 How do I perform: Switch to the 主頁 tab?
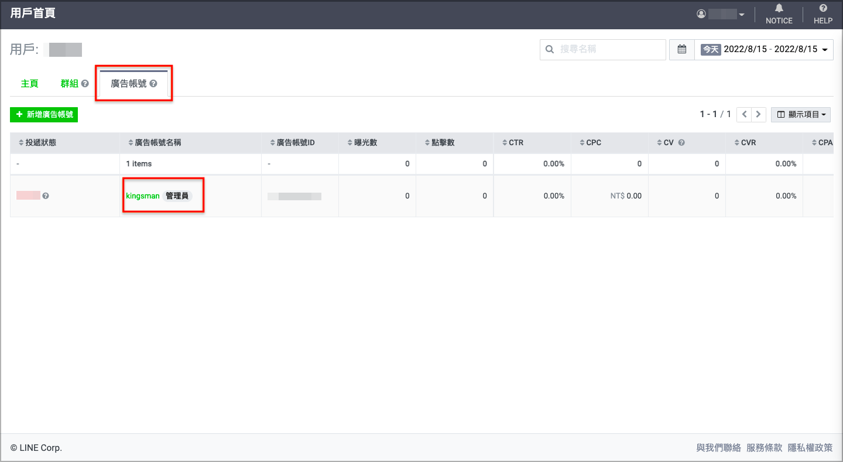click(x=30, y=84)
